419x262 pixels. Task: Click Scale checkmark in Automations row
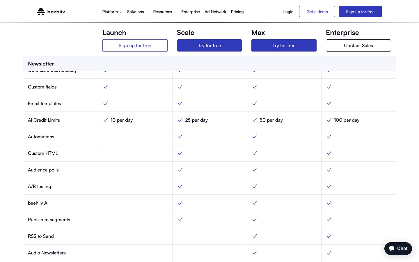pyautogui.click(x=180, y=137)
